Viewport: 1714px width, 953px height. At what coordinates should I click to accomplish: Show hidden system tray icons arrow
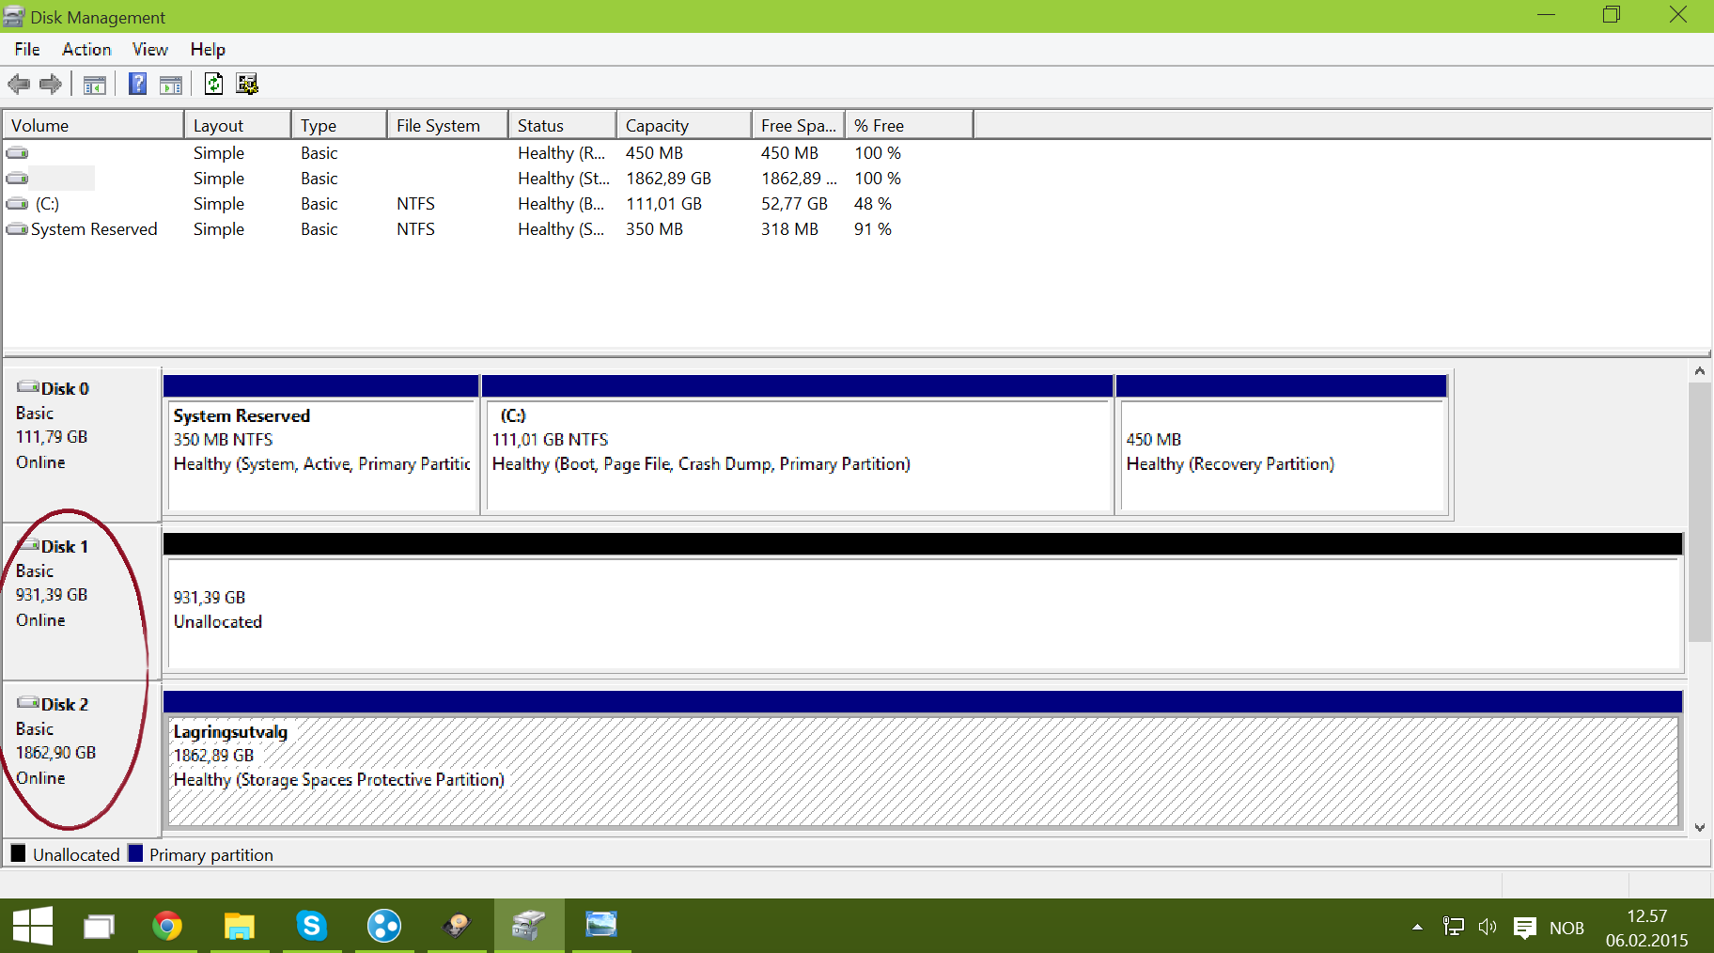[x=1417, y=928]
